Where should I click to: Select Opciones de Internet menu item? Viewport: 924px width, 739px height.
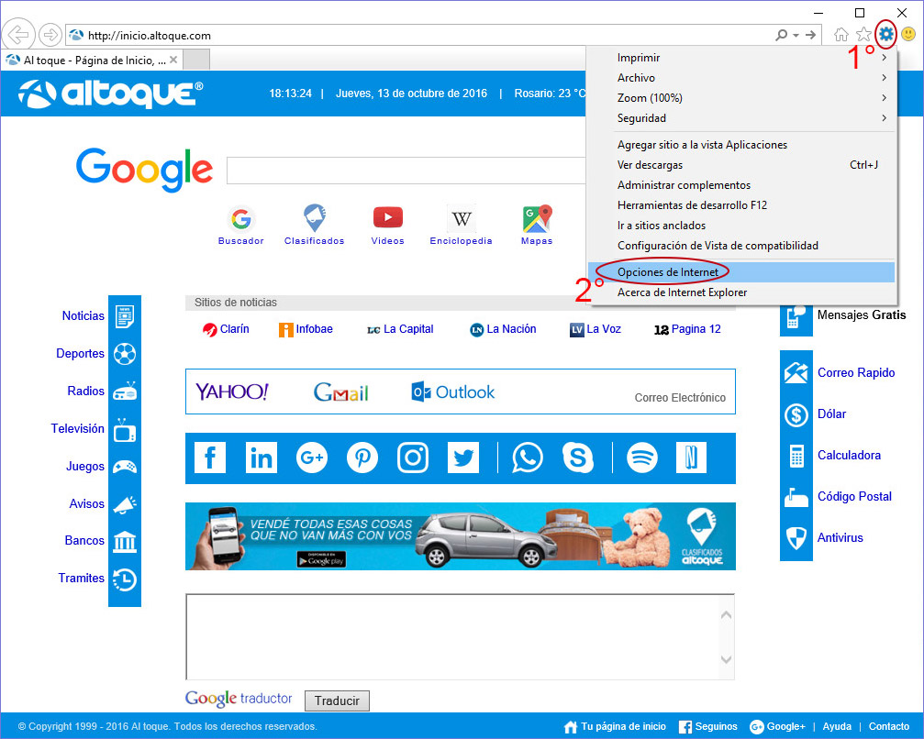click(741, 272)
